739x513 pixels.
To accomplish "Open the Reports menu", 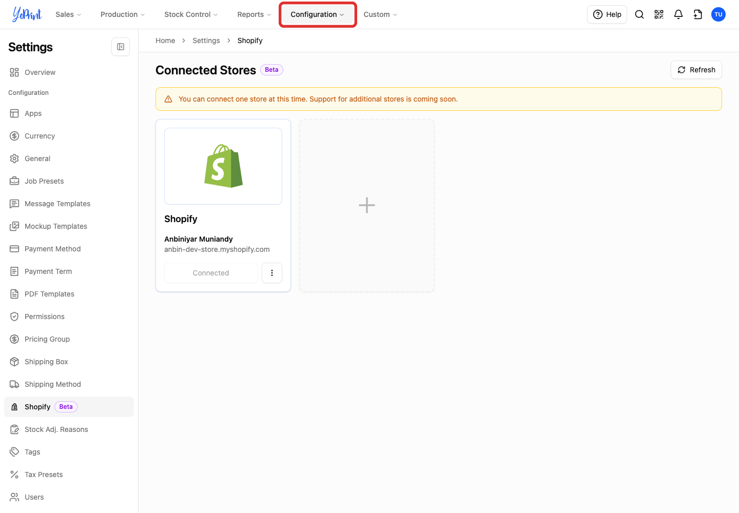I will 254,14.
